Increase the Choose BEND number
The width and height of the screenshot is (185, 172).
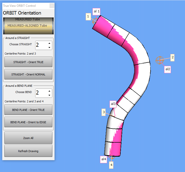point(49,91)
